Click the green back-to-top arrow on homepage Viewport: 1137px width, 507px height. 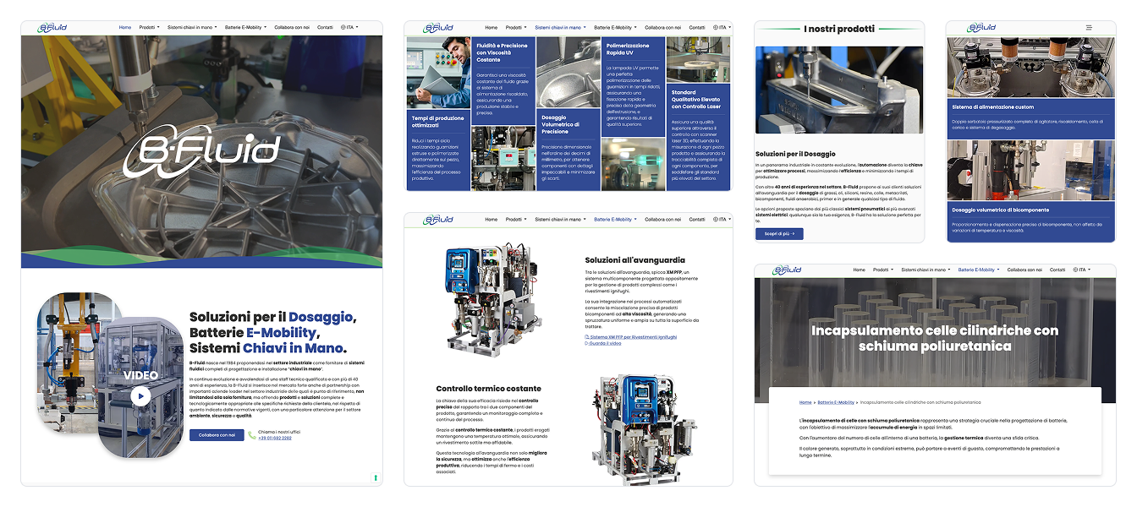[375, 477]
